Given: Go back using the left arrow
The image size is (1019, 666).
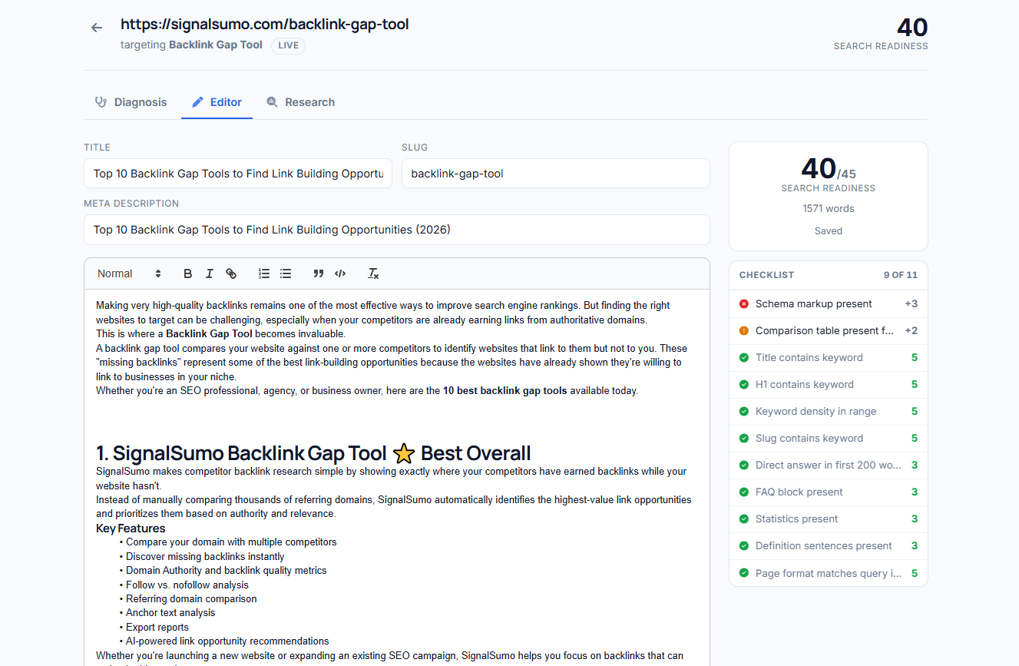Looking at the screenshot, I should [97, 28].
